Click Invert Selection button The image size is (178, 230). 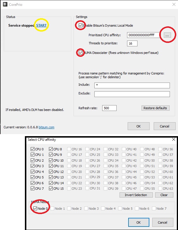(x=136, y=195)
